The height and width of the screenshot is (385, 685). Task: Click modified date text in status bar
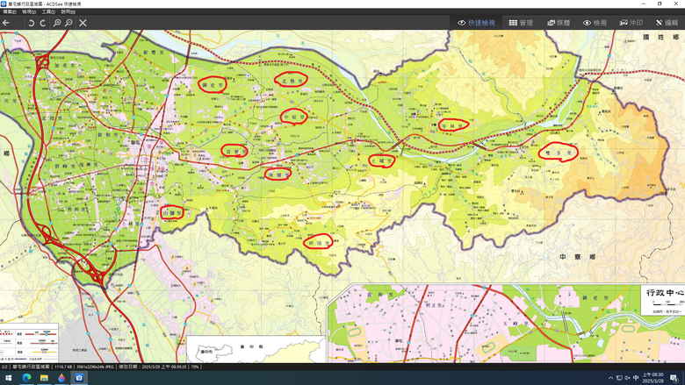point(152,367)
